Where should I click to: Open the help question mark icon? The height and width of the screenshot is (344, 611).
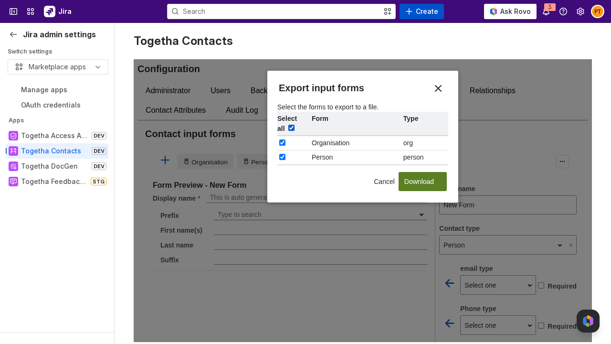pos(563,11)
